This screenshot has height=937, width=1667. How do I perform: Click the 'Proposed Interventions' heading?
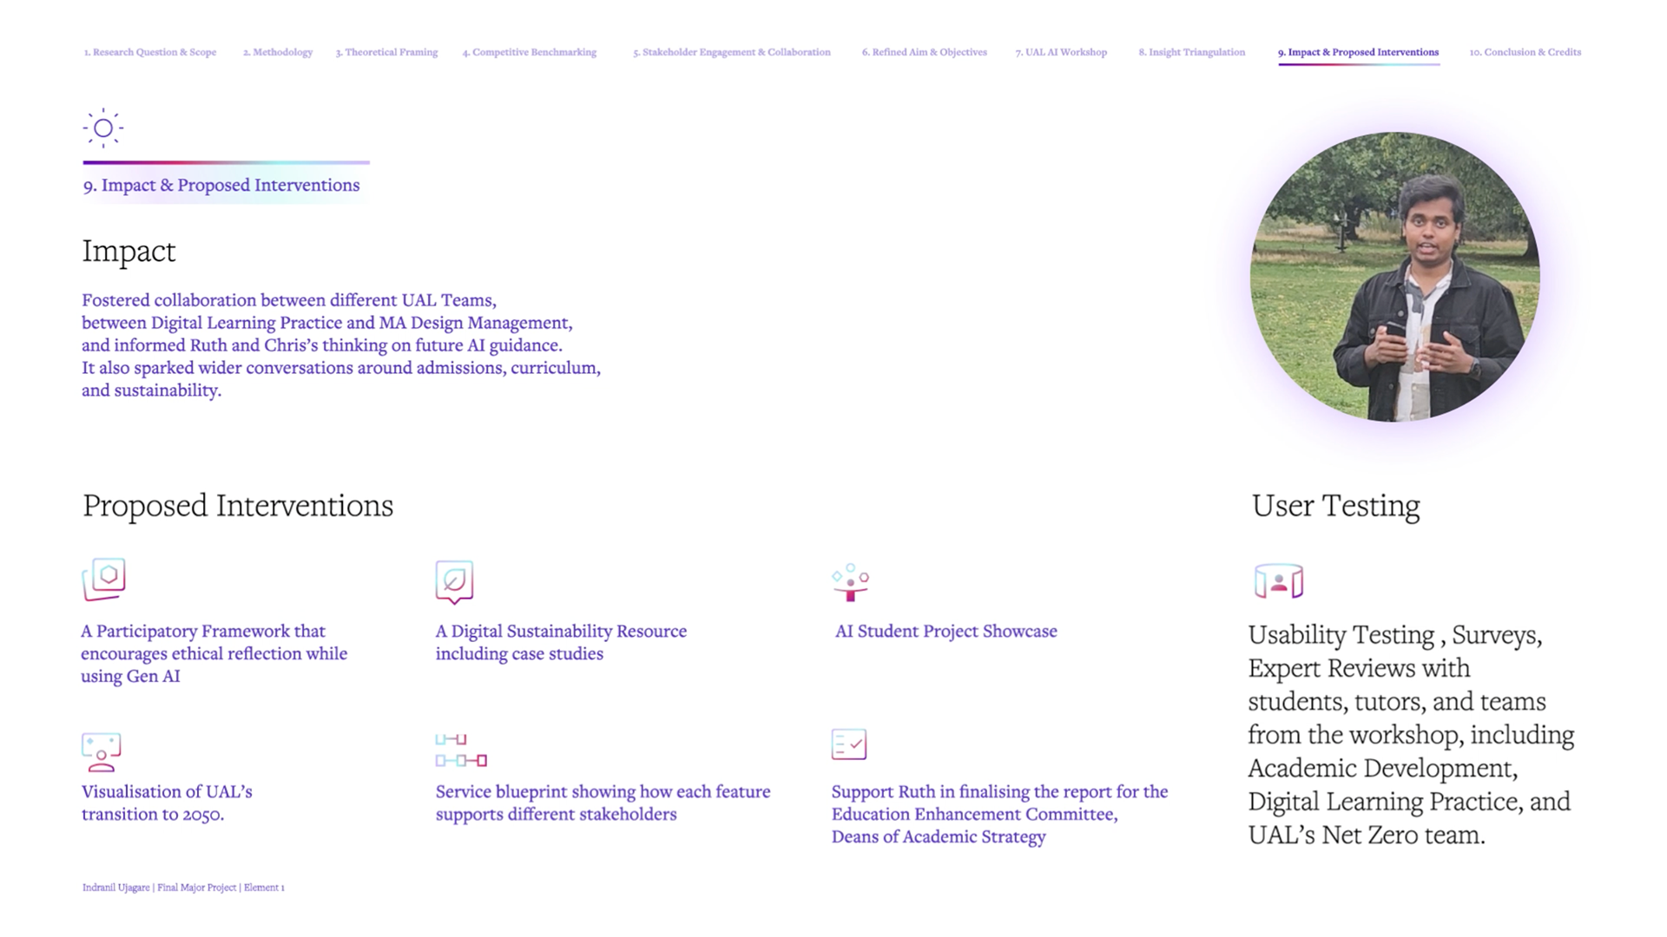[238, 505]
